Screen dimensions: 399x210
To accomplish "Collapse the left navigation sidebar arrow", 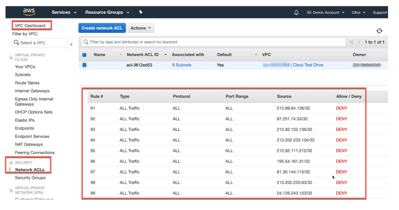I will pyautogui.click(x=71, y=44).
